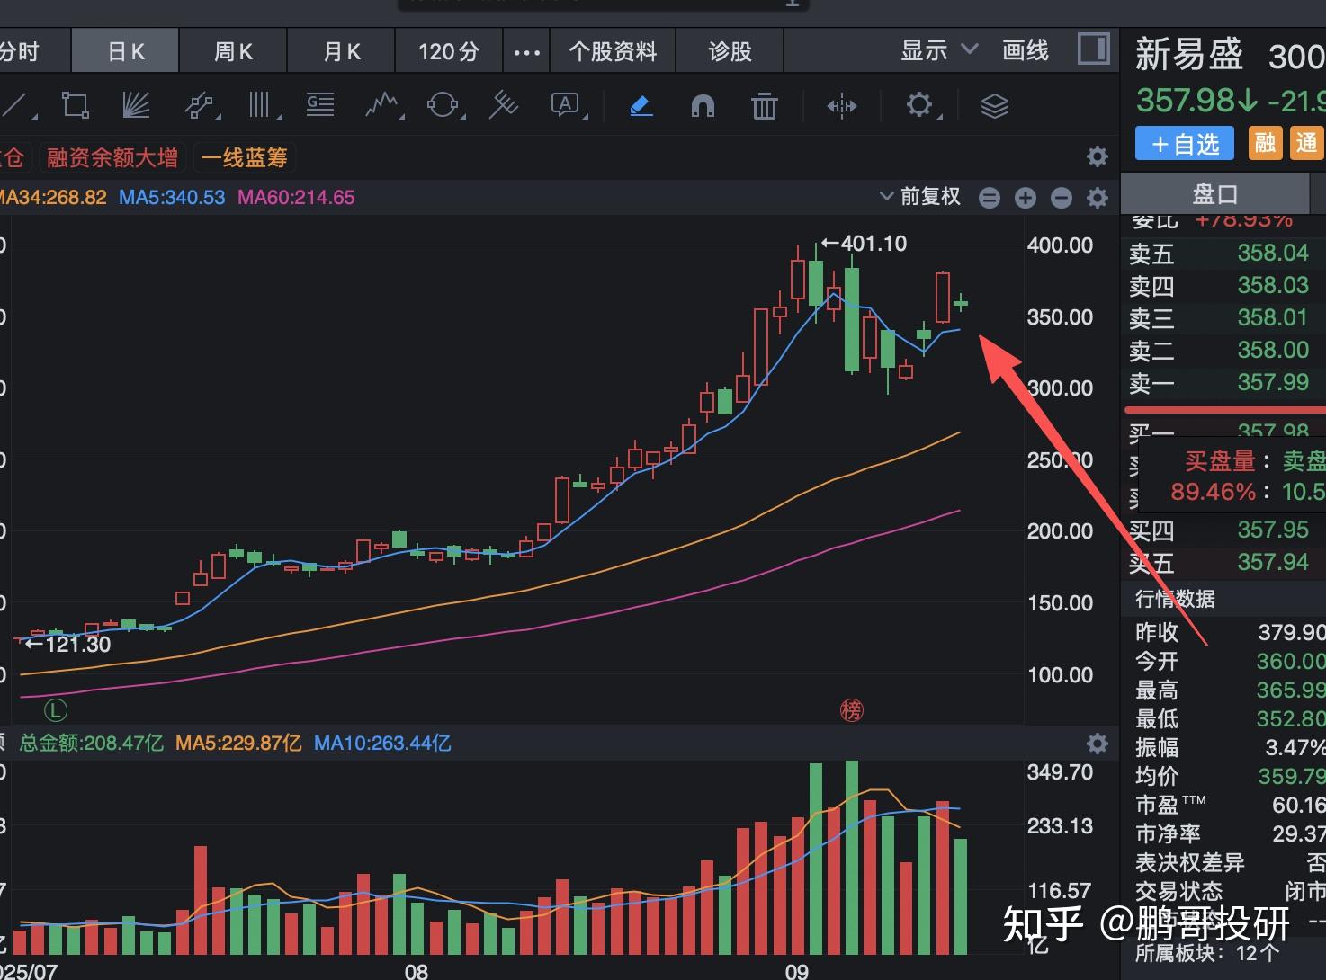This screenshot has height=980, width=1326.
Task: Zoom in on the K-line chart
Action: click(1025, 197)
